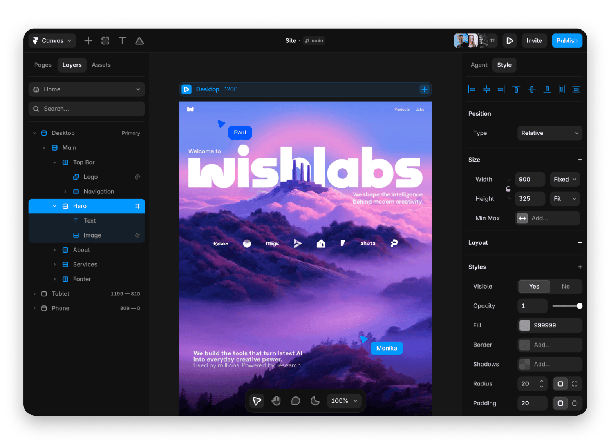Click the Opacity slider
Viewport: 611px width, 447px height.
click(567, 306)
